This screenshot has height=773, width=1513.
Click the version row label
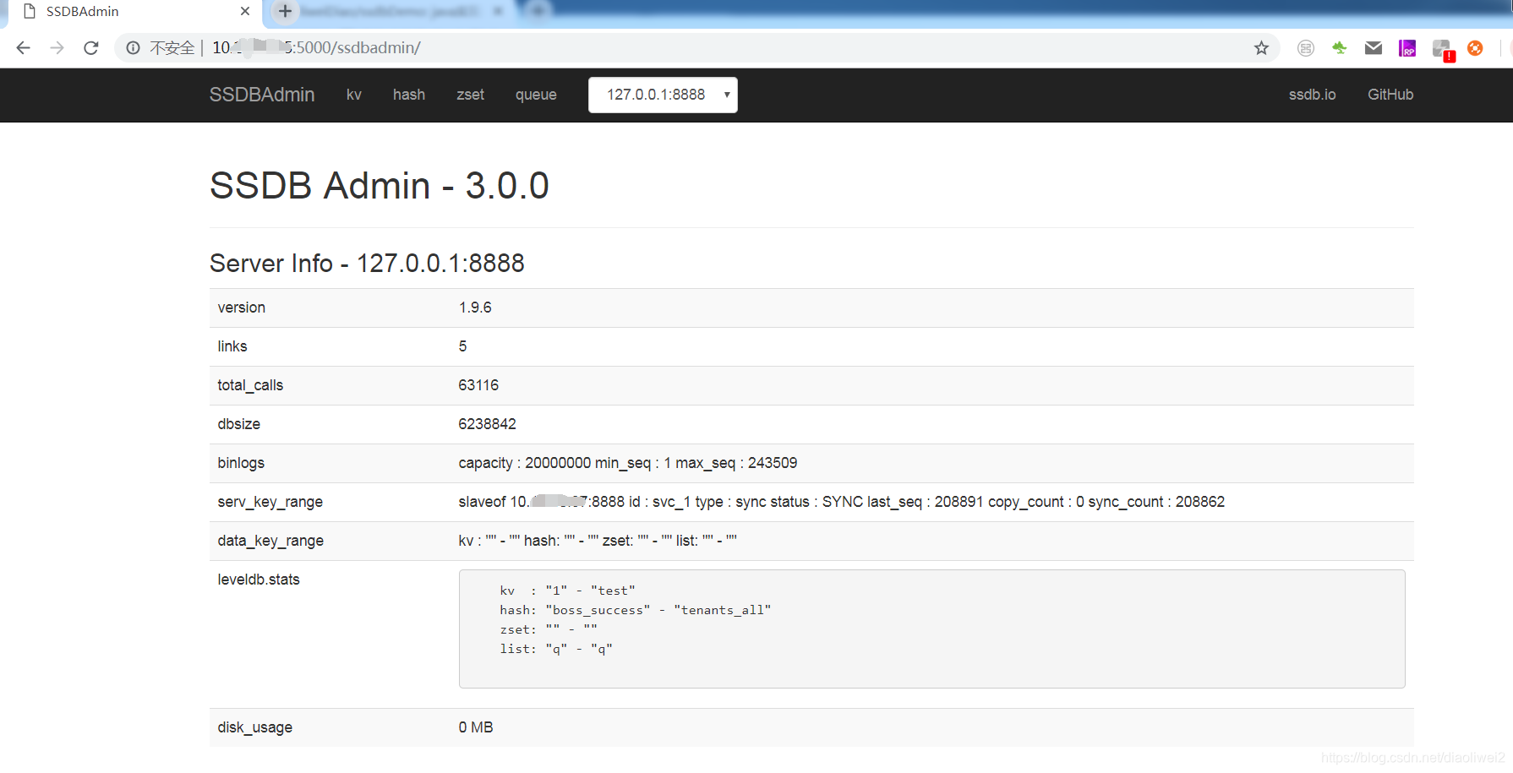(x=242, y=308)
